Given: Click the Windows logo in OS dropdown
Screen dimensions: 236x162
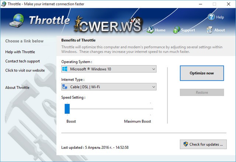Looking at the screenshot, I should point(65,69).
